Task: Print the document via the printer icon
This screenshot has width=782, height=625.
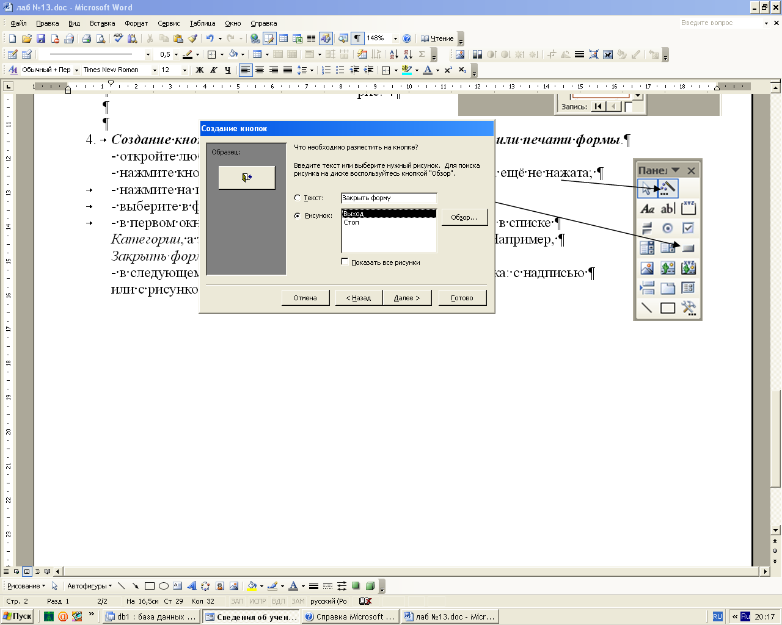Action: (x=86, y=38)
